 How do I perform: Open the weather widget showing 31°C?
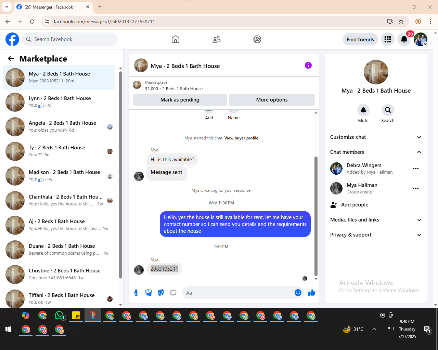pyautogui.click(x=353, y=329)
